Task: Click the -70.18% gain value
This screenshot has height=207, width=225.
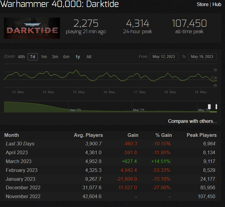Action: coord(161,179)
